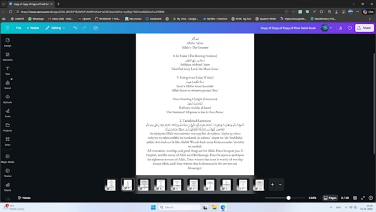Open File Explorer from the taskbar

pos(214,207)
